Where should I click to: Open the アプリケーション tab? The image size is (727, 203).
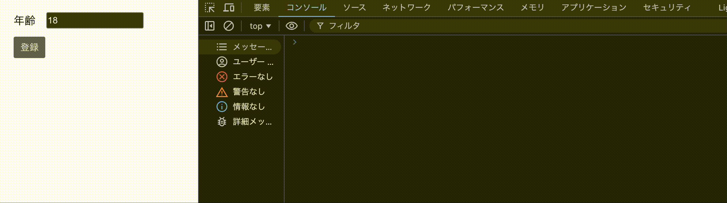(x=594, y=7)
